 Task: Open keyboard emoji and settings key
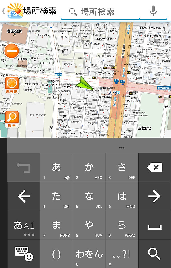point(24,254)
